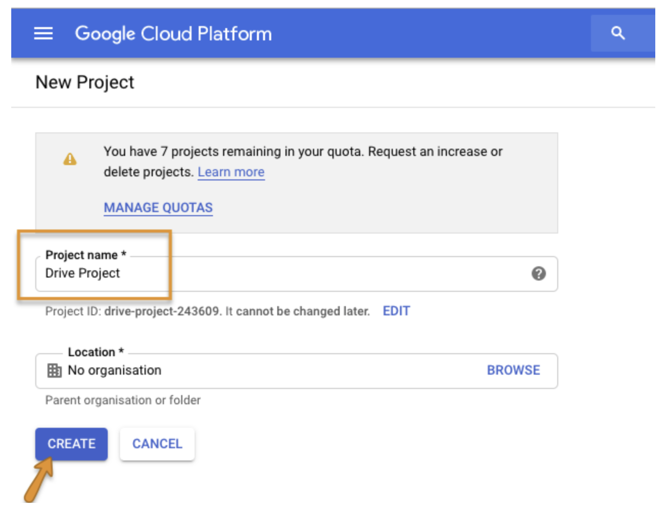The width and height of the screenshot is (666, 507).
Task: Click the New Project page heading
Action: pos(85,82)
